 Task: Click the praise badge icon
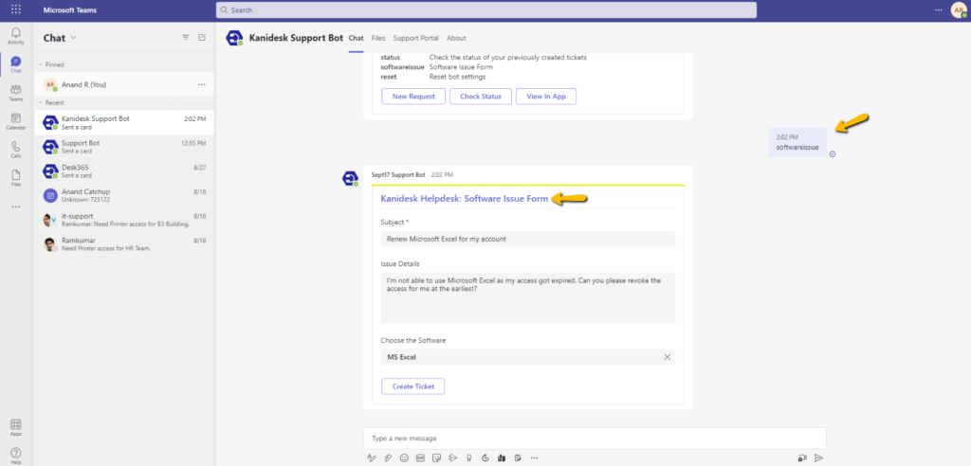tap(468, 458)
